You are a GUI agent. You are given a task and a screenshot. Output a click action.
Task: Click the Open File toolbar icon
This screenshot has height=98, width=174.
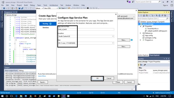coord(17,8)
